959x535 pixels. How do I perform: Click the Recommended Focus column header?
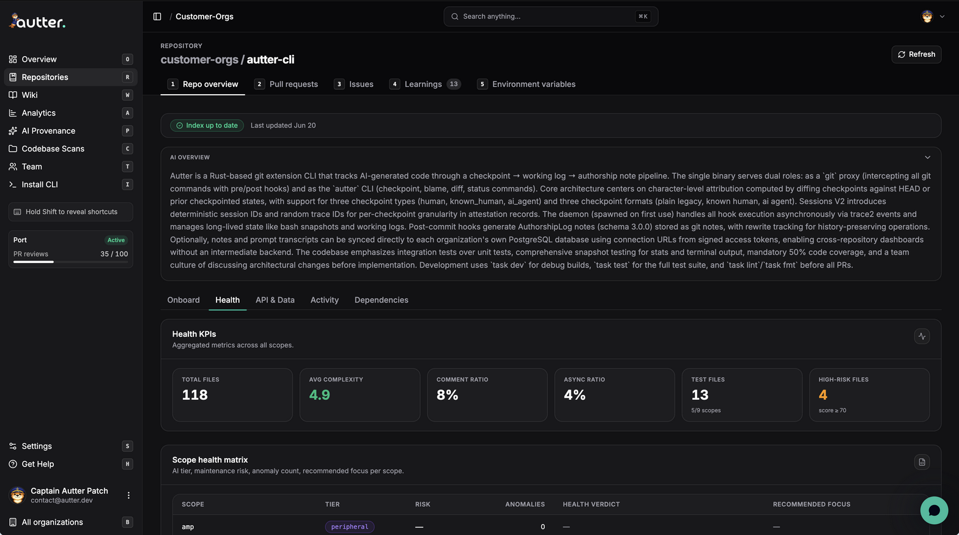coord(812,504)
